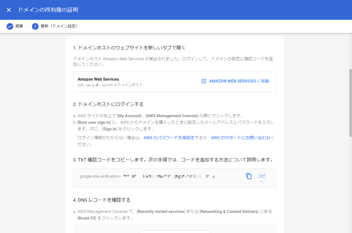The image size is (352, 233).
Task: Close the ドメインの所有権の証明 dialog
Action: coord(9,10)
